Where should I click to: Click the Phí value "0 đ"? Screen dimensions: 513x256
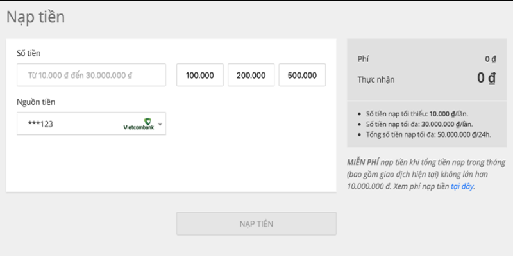pos(491,60)
